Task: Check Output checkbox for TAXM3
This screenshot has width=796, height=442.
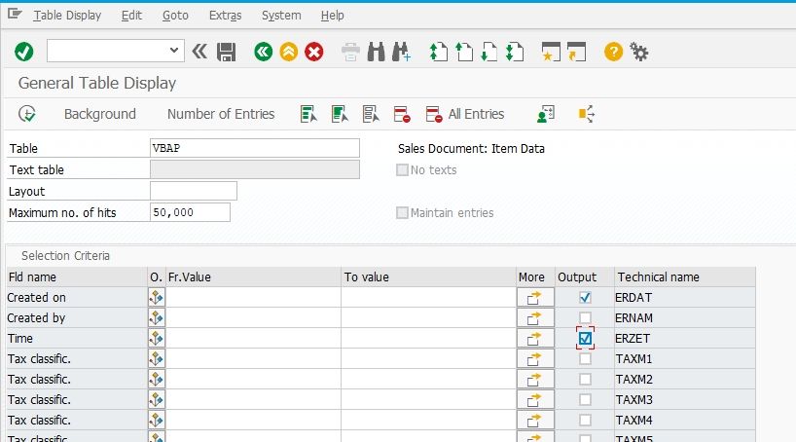Action: tap(585, 399)
